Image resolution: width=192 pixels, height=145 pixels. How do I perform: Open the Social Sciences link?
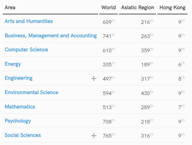[x=23, y=135]
